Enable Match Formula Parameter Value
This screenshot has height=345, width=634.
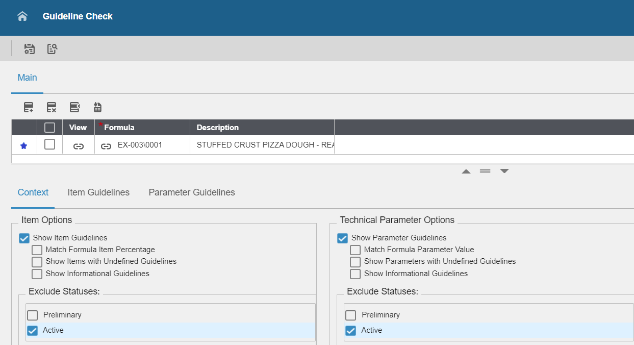pos(356,250)
